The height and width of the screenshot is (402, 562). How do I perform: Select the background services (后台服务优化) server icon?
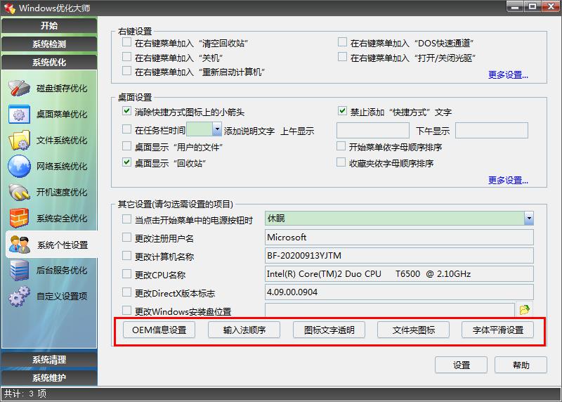[x=19, y=271]
